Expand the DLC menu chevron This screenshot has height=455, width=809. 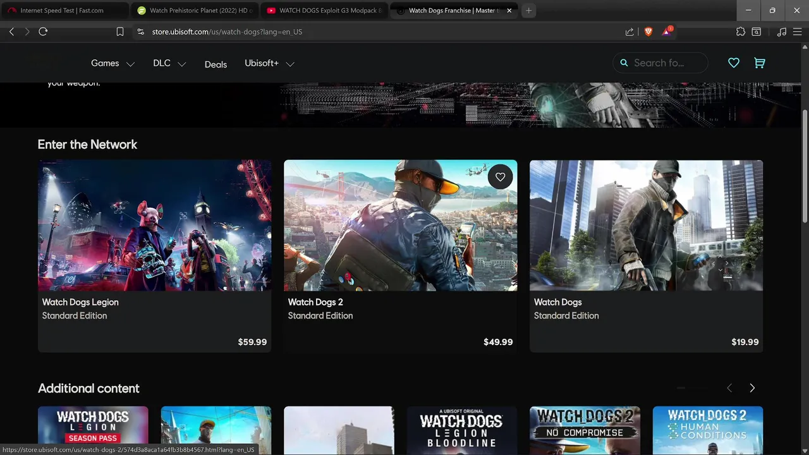point(181,64)
